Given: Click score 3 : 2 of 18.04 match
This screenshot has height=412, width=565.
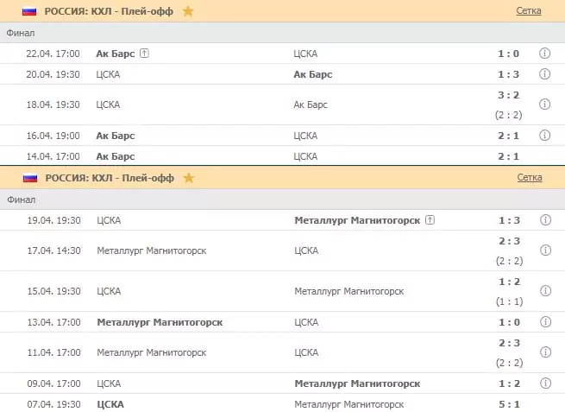Looking at the screenshot, I should tap(508, 95).
